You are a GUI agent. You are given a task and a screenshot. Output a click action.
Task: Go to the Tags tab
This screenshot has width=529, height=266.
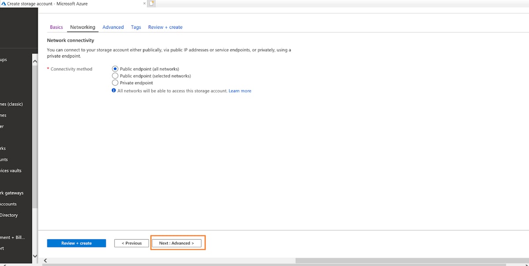(x=136, y=27)
